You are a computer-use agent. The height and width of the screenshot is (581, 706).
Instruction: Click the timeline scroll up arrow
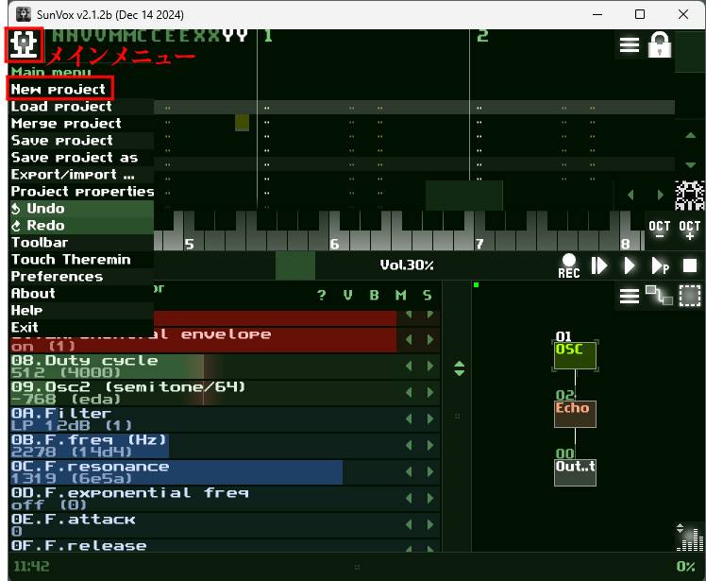(x=690, y=135)
